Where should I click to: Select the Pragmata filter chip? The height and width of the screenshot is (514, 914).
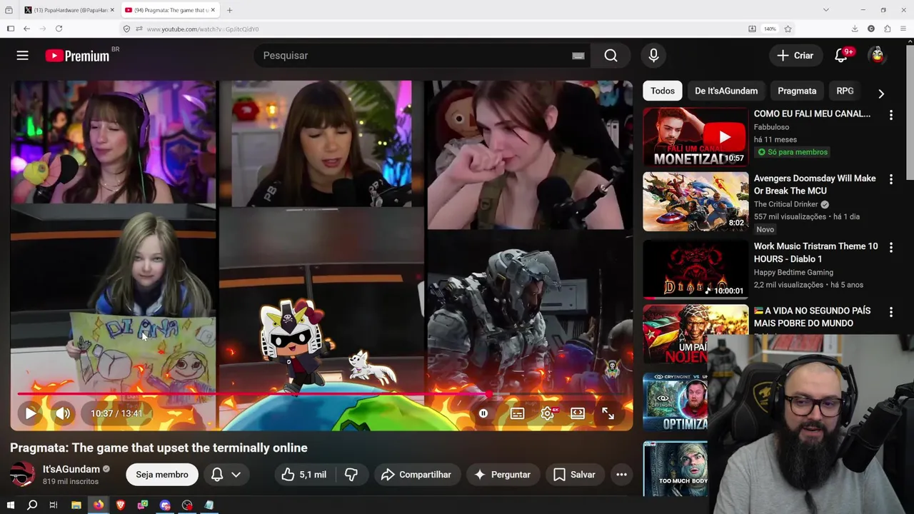(x=797, y=91)
